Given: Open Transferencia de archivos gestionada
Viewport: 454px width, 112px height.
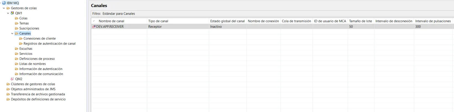Looking at the screenshot, I should [38, 94].
